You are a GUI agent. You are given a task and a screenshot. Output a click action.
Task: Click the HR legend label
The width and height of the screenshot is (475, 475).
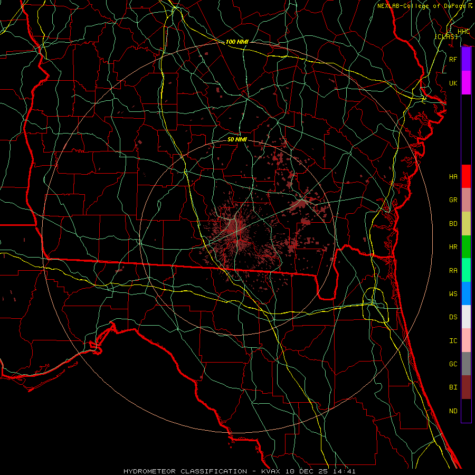[x=453, y=247]
